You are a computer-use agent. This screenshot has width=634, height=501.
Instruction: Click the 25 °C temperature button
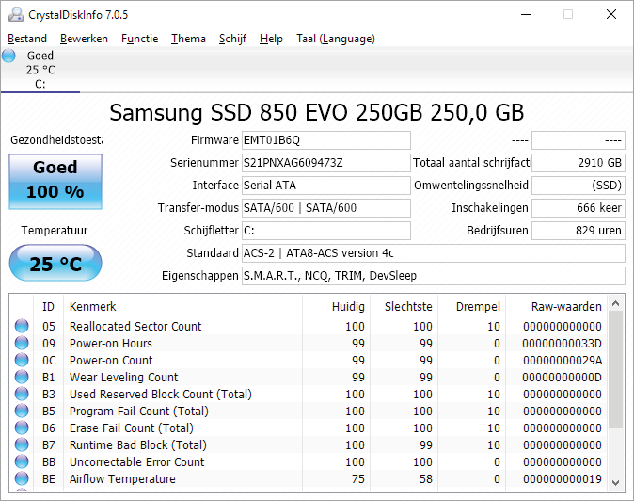tap(55, 264)
